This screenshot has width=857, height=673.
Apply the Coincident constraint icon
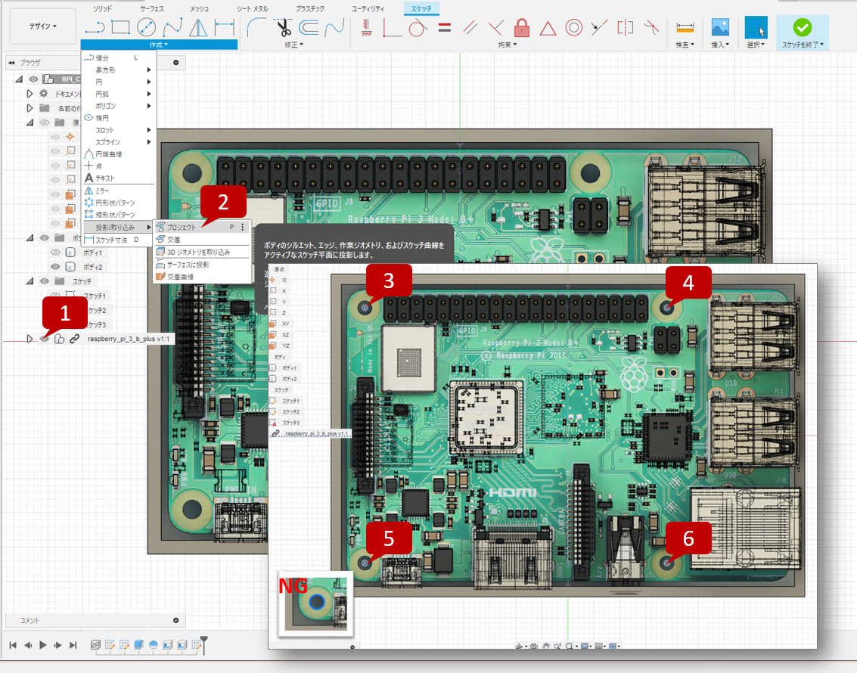pyautogui.click(x=392, y=26)
